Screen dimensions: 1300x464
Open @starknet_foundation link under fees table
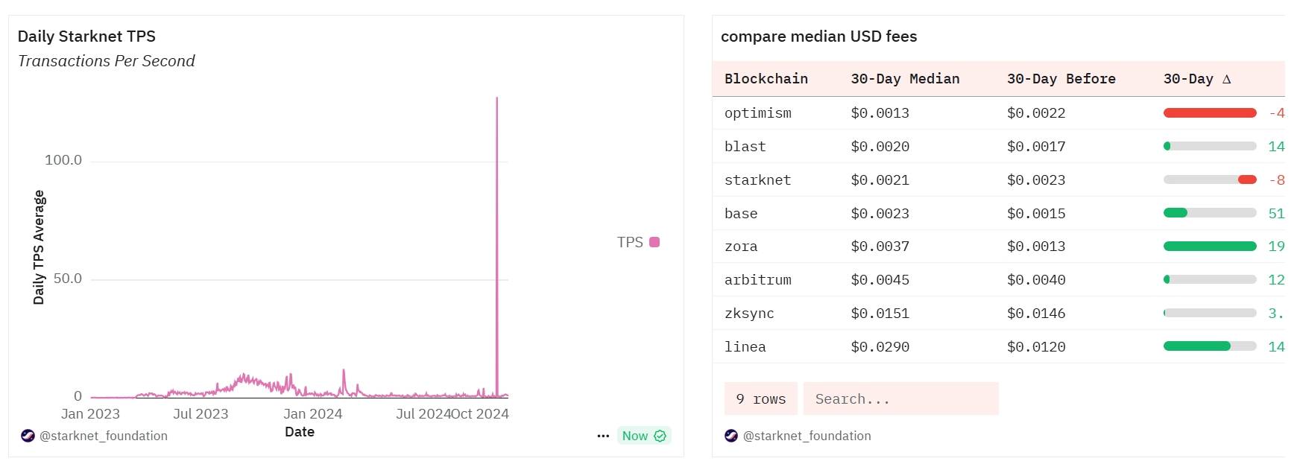click(807, 436)
